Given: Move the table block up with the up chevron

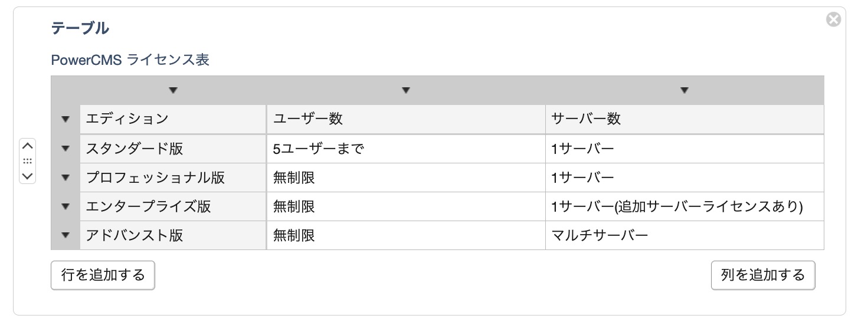Looking at the screenshot, I should tap(28, 146).
